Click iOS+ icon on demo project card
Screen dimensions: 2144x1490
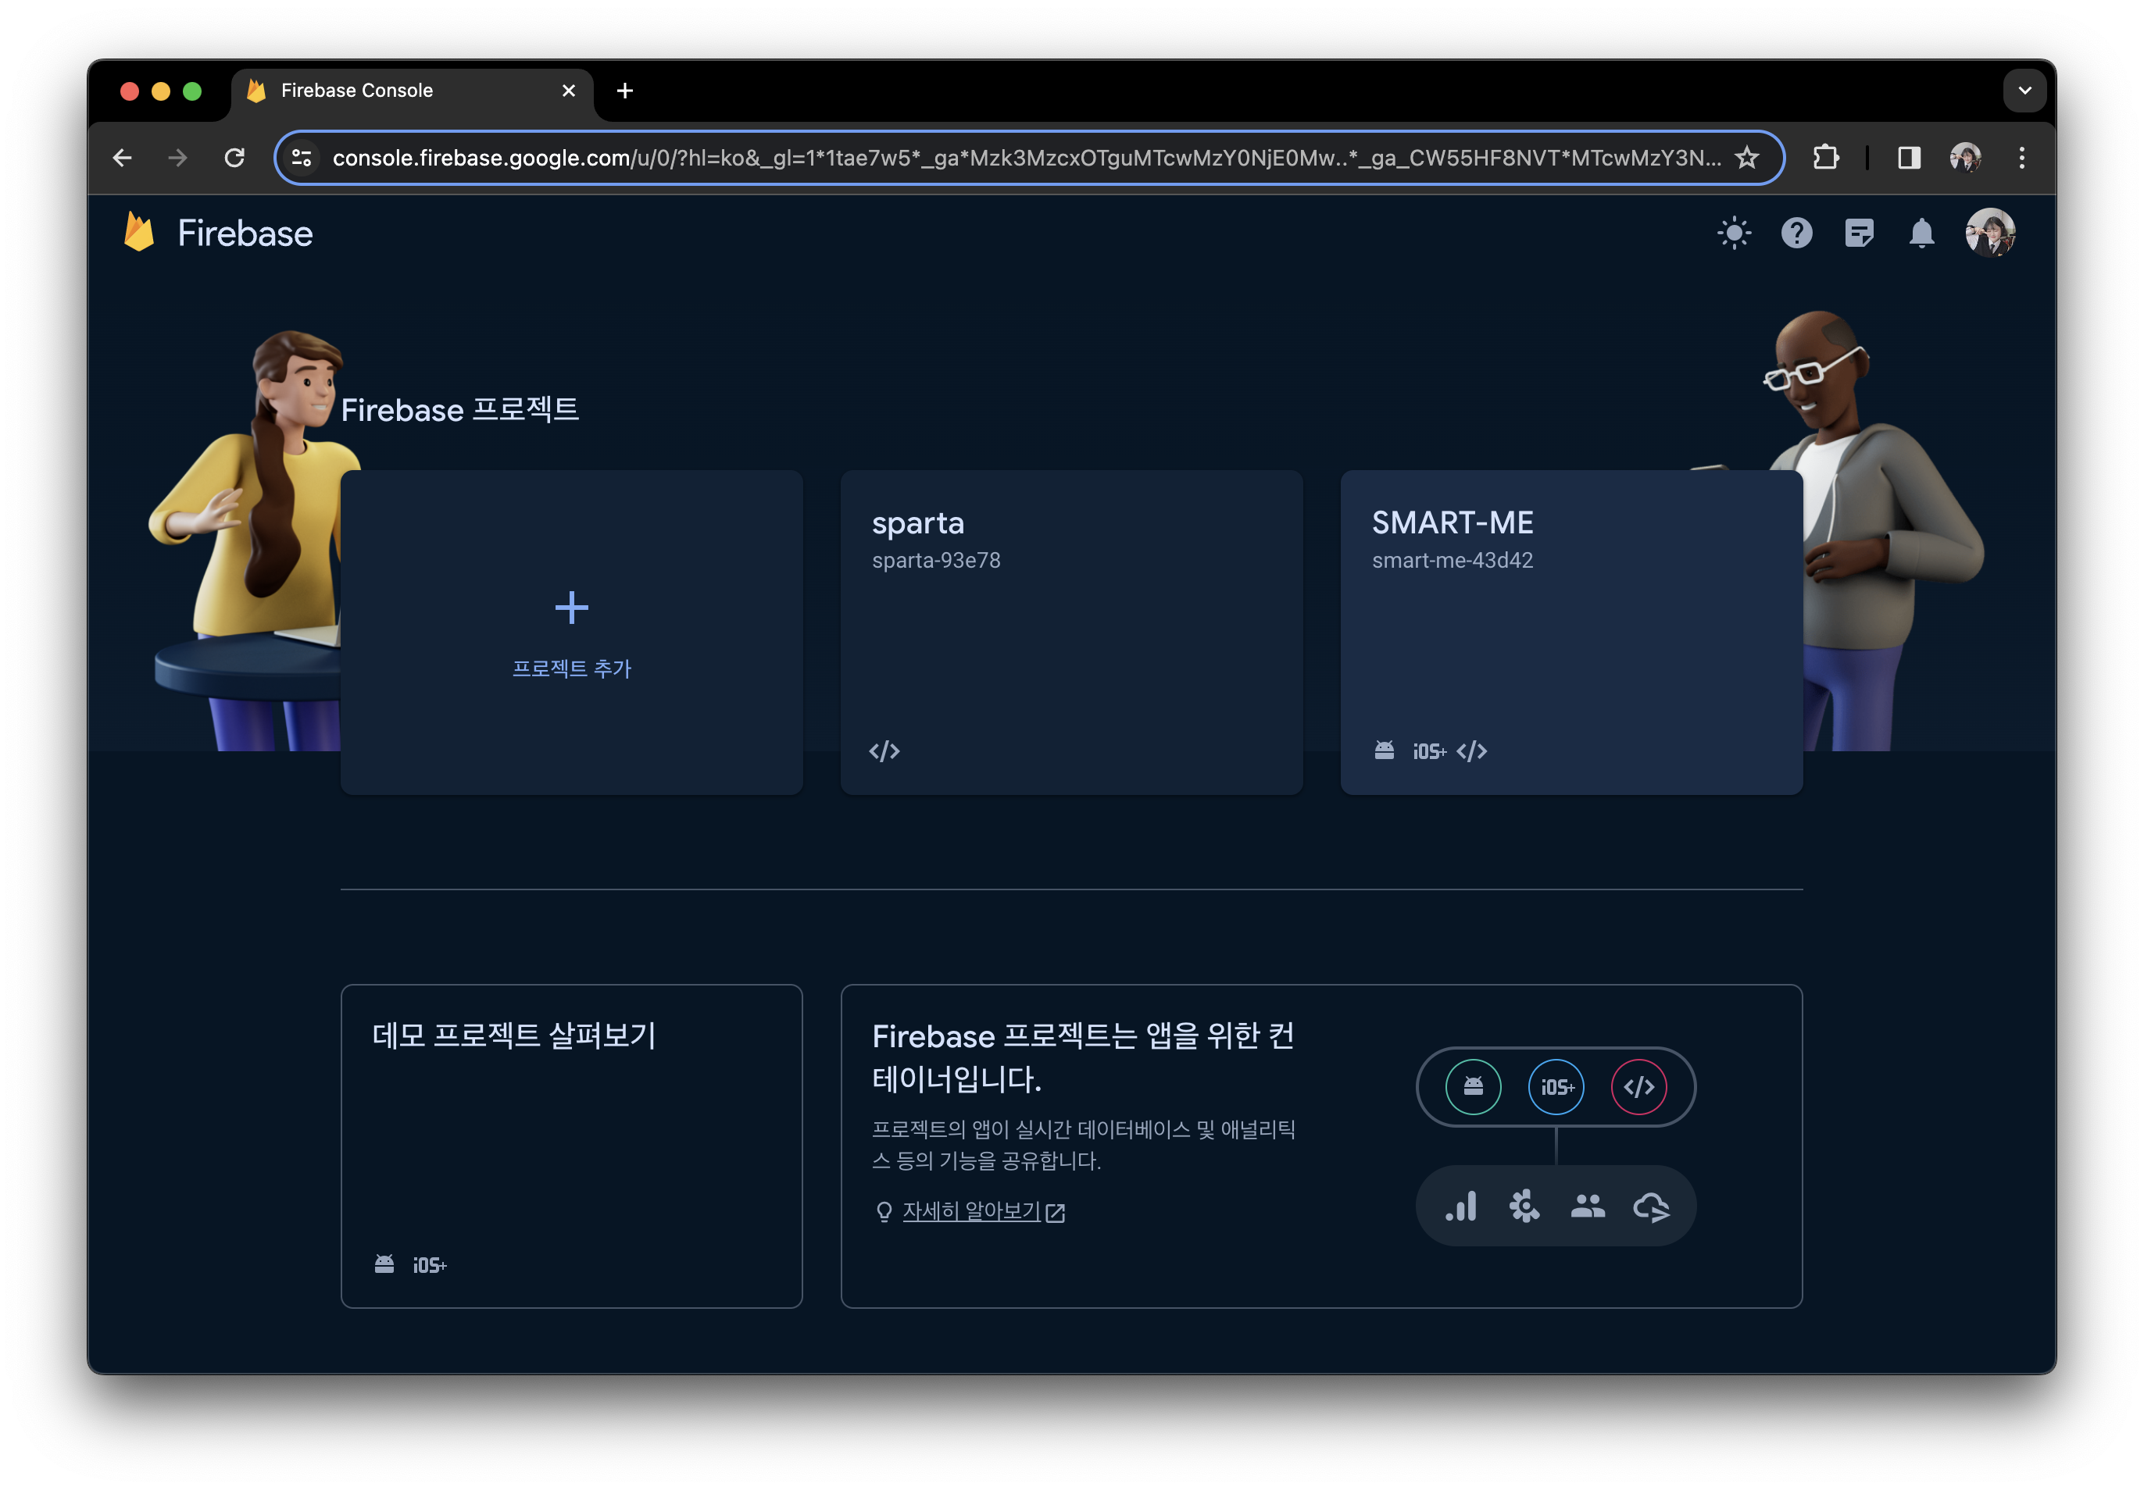pos(430,1265)
